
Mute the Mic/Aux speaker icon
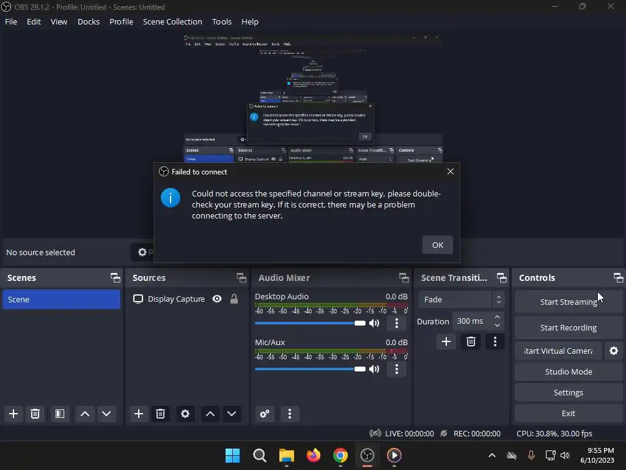374,369
